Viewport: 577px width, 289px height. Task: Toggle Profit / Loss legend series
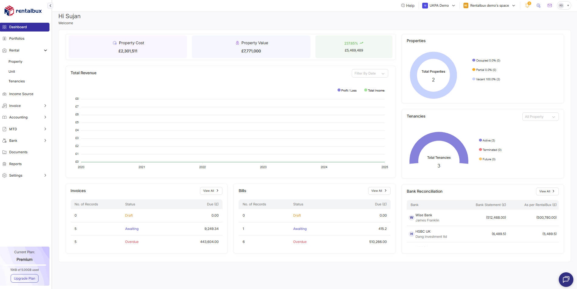(347, 90)
